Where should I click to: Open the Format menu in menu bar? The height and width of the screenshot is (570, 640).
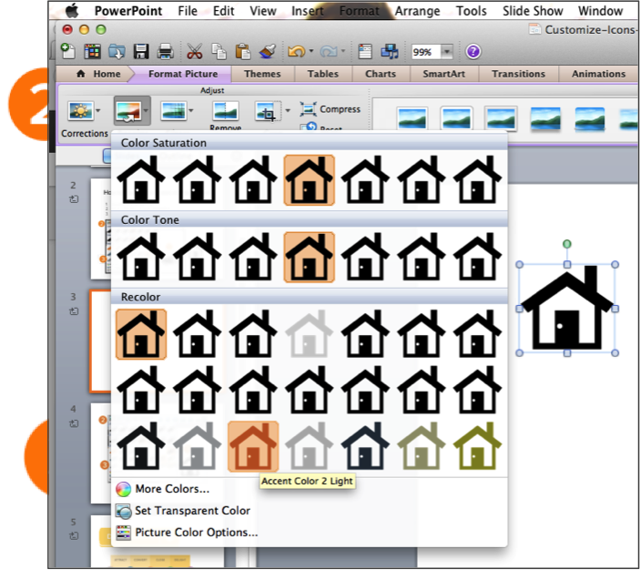(x=360, y=11)
